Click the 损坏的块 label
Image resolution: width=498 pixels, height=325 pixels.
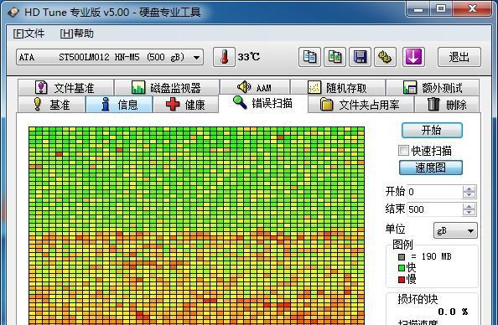pos(418,299)
